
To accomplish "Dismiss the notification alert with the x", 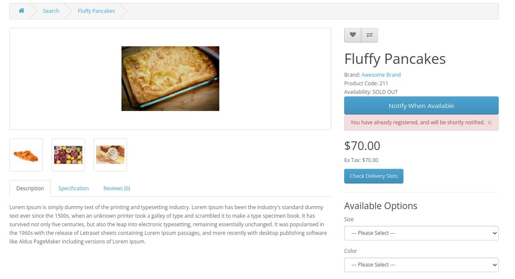I will click(x=489, y=122).
